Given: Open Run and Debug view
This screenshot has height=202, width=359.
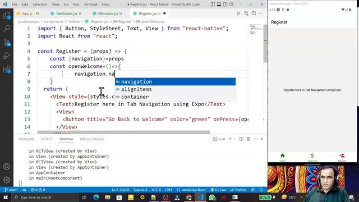Looking at the screenshot, I should point(7,56).
